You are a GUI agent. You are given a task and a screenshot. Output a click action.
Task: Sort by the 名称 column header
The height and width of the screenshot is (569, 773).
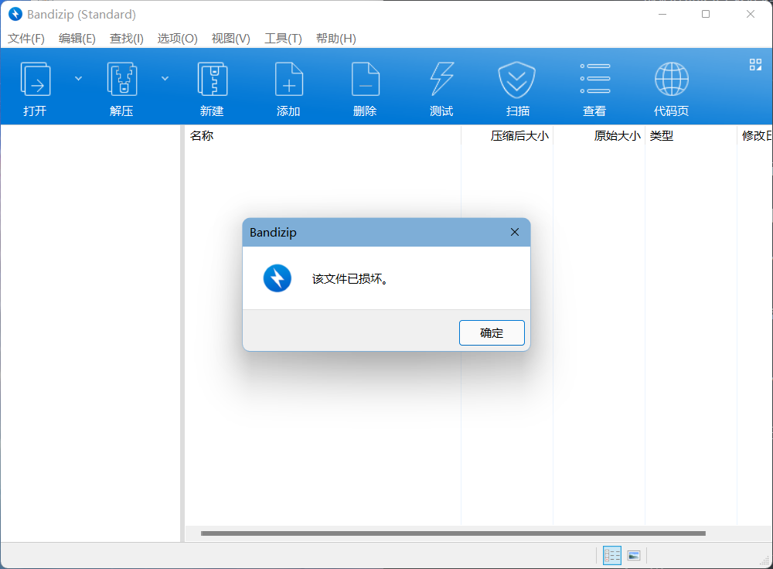[x=323, y=135]
